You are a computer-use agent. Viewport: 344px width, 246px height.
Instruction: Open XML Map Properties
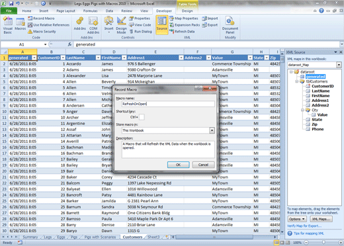pyautogui.click(x=184, y=19)
